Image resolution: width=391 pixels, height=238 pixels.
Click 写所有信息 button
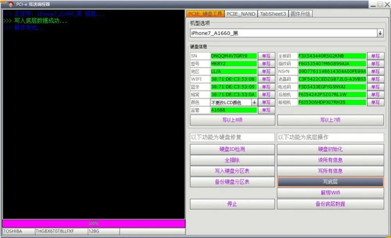(x=330, y=171)
